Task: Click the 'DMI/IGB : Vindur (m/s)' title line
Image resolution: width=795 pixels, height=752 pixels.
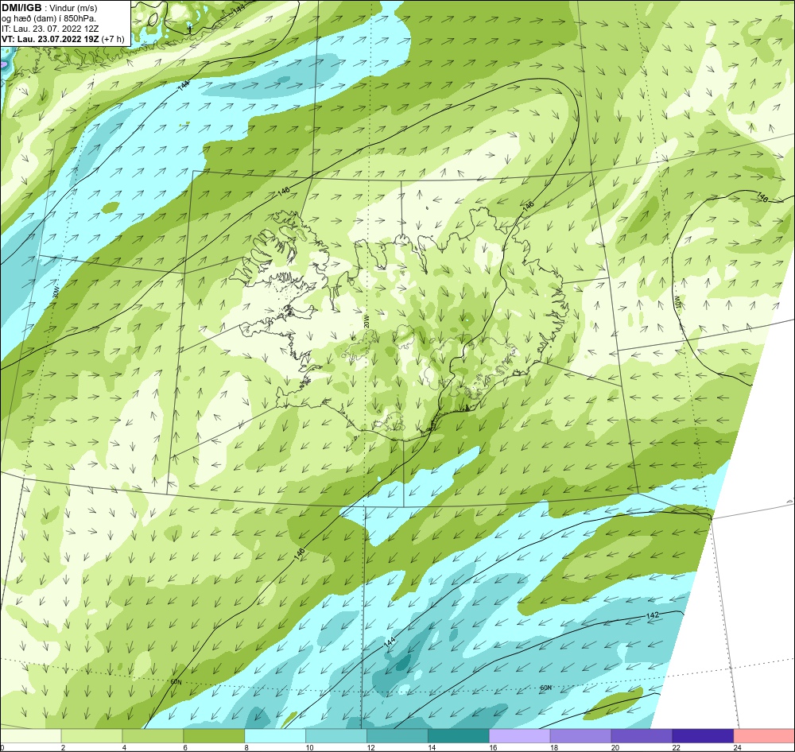Action: tap(49, 8)
